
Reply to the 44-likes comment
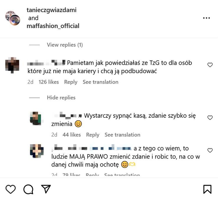click(93, 135)
